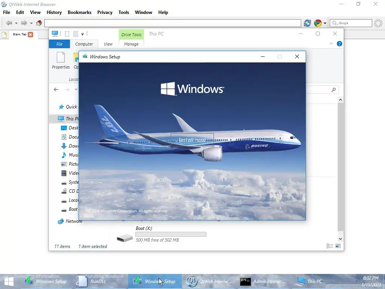Reload page with QtWeb refresh icon

(x=307, y=23)
